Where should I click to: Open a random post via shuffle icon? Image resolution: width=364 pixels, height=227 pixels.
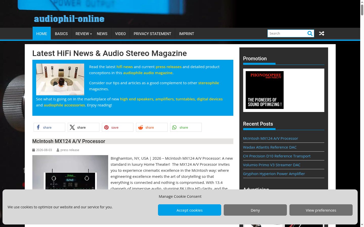click(x=322, y=34)
